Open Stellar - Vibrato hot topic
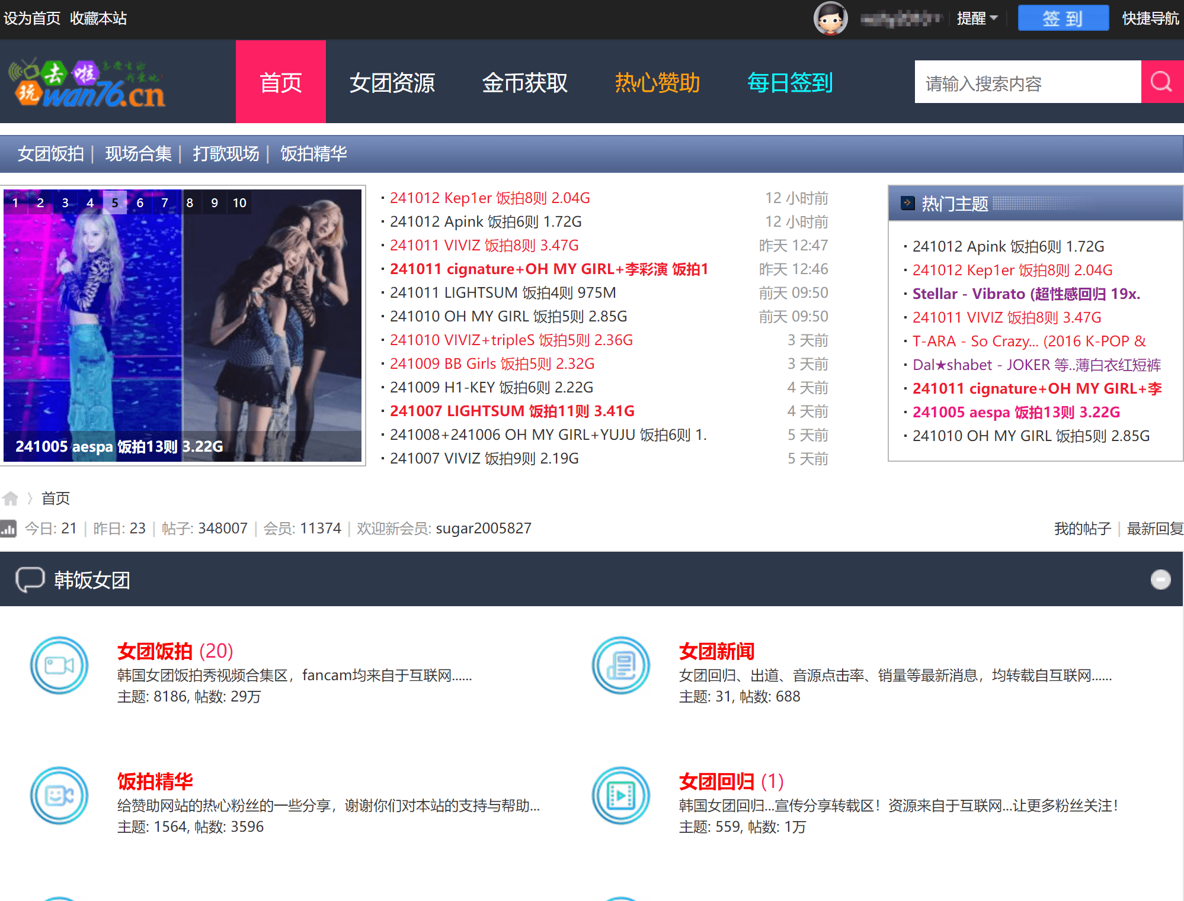 [1026, 294]
